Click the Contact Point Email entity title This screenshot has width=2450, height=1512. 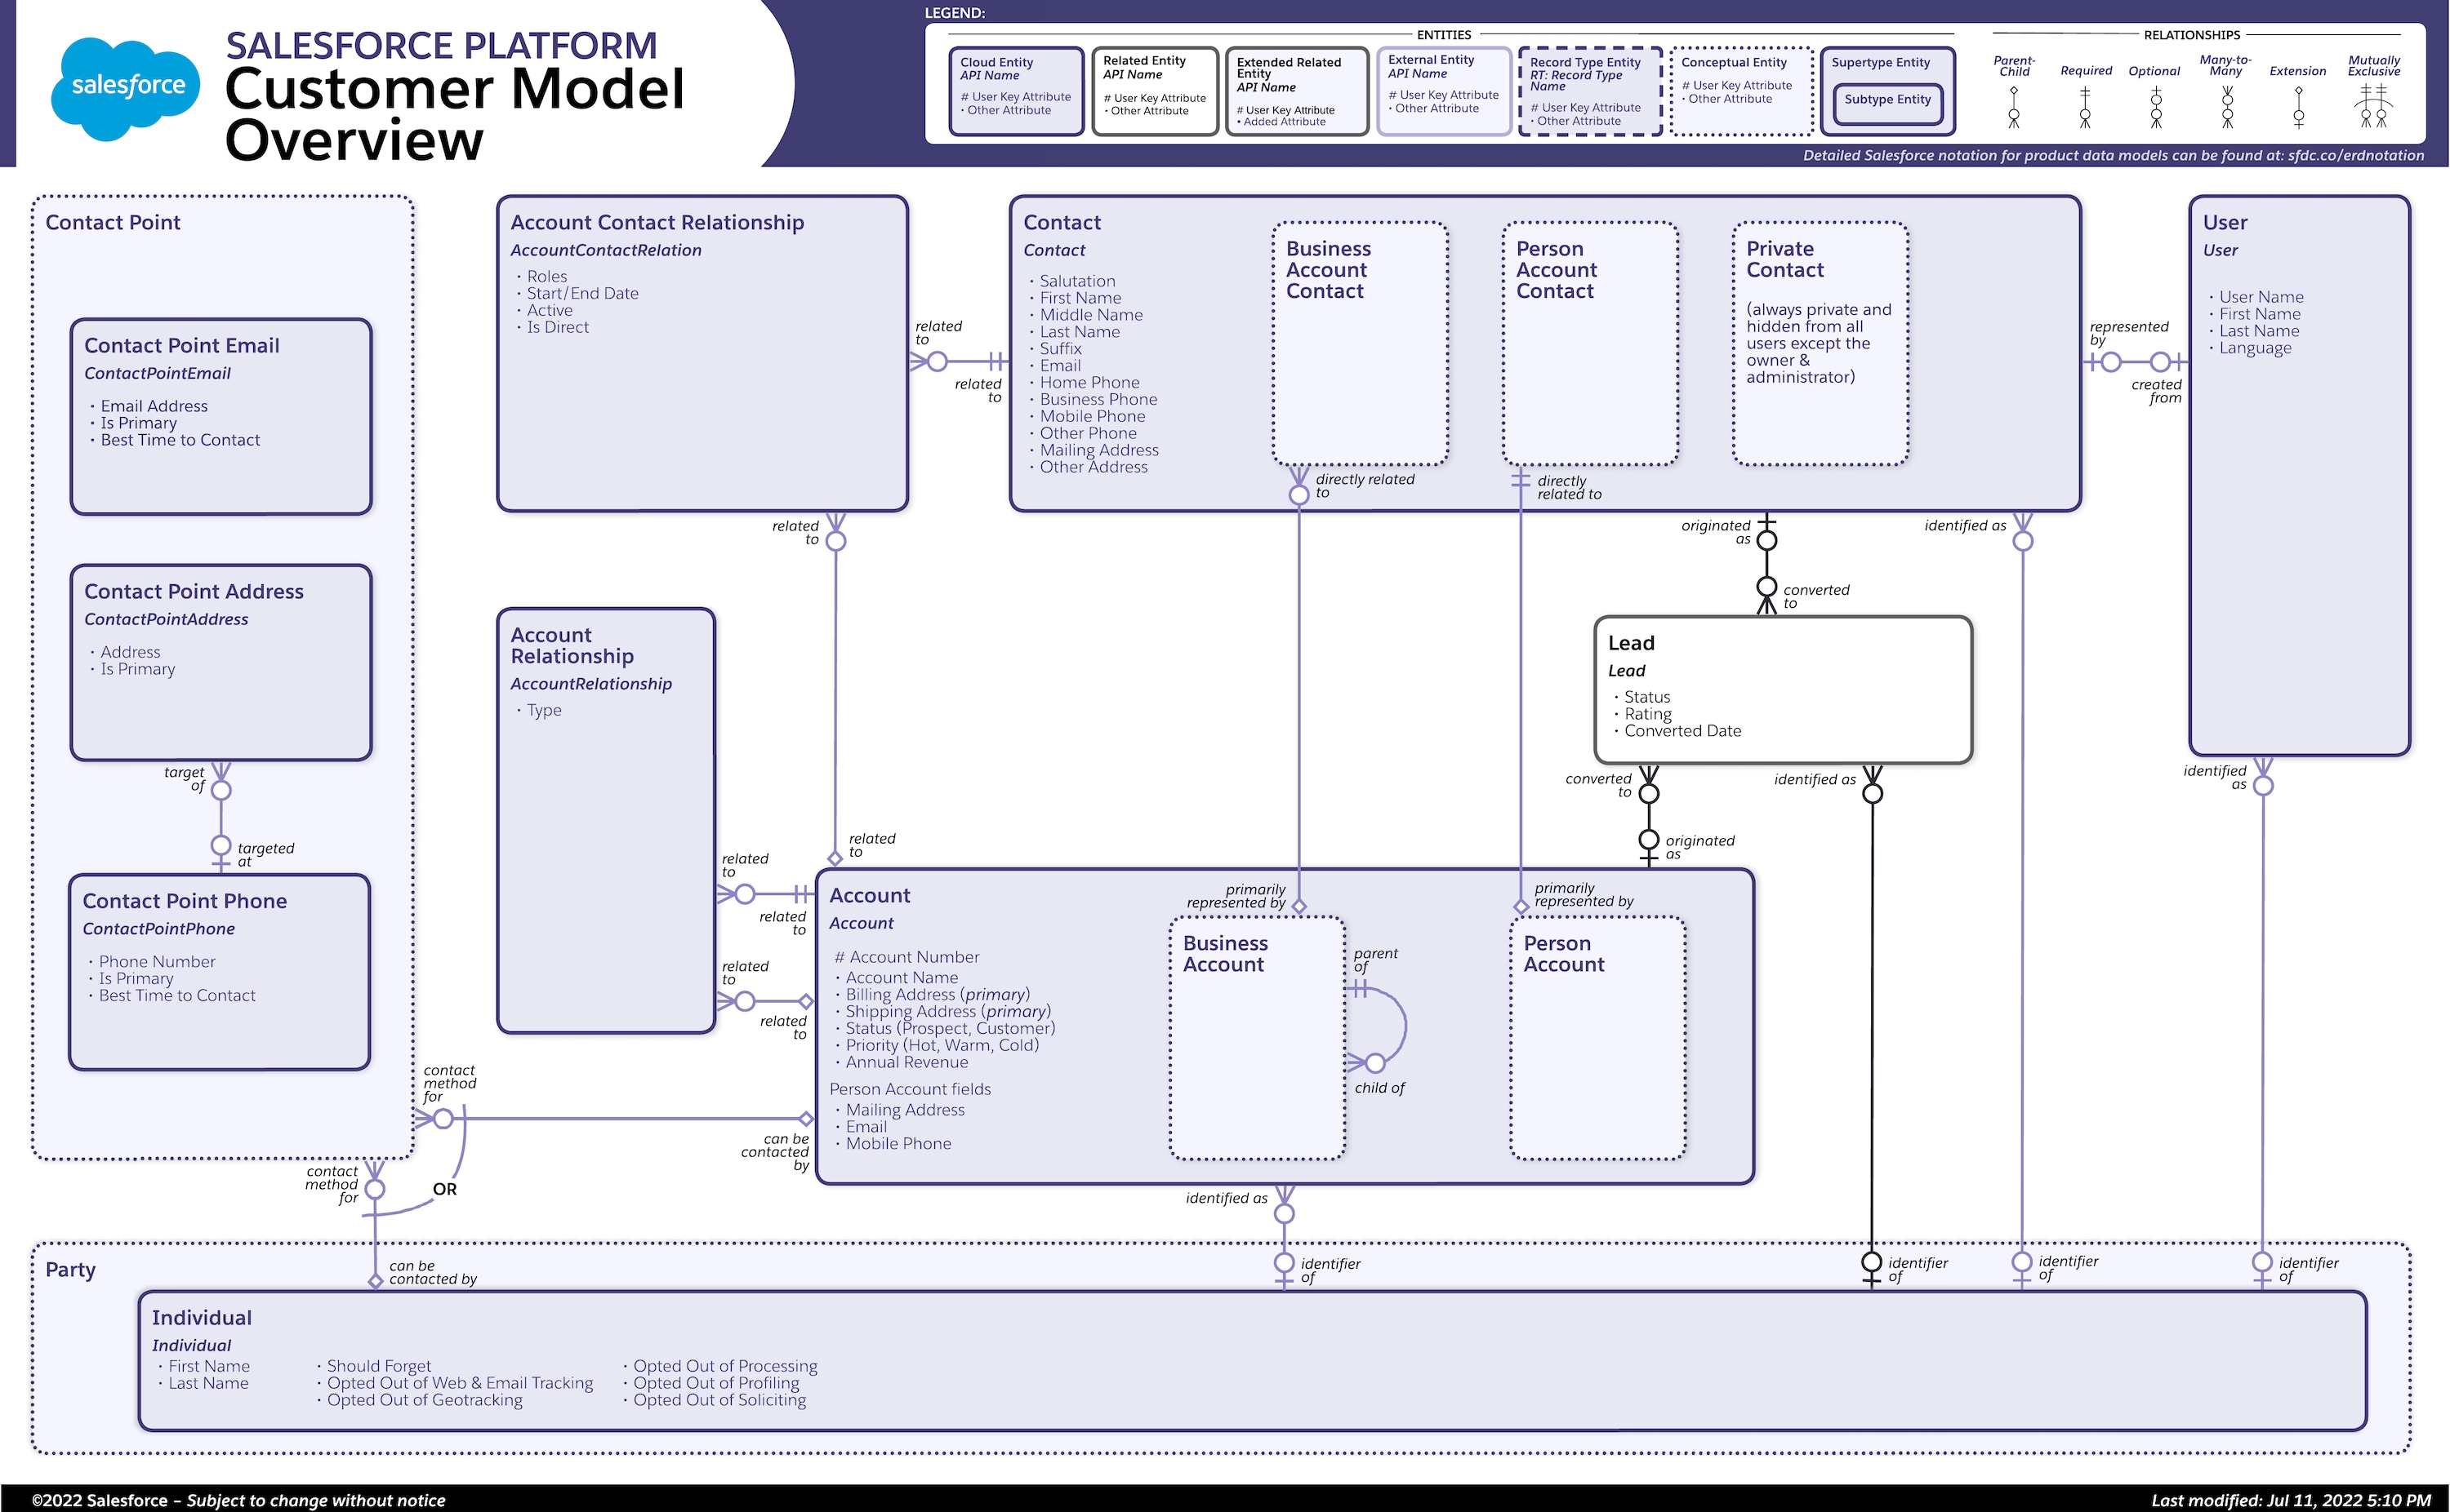click(x=181, y=345)
